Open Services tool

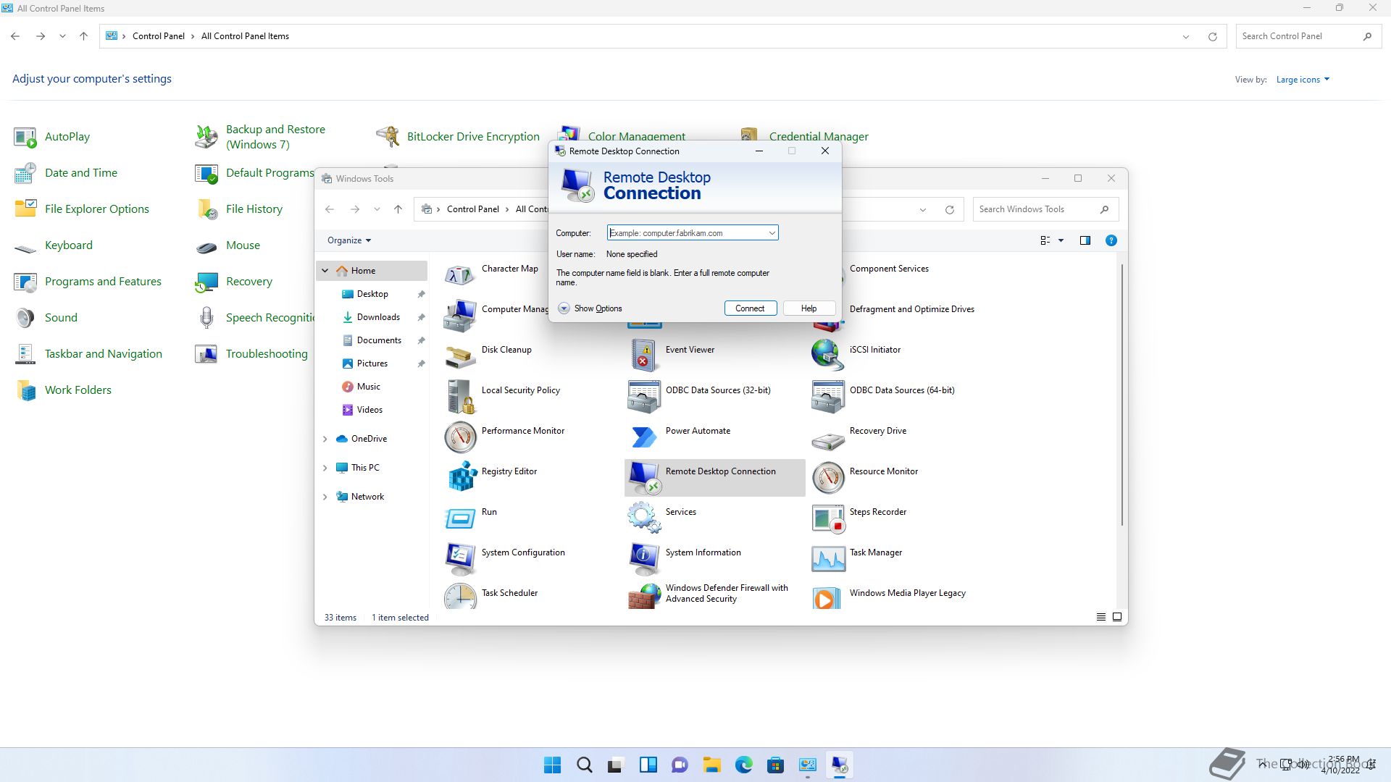(x=662, y=518)
